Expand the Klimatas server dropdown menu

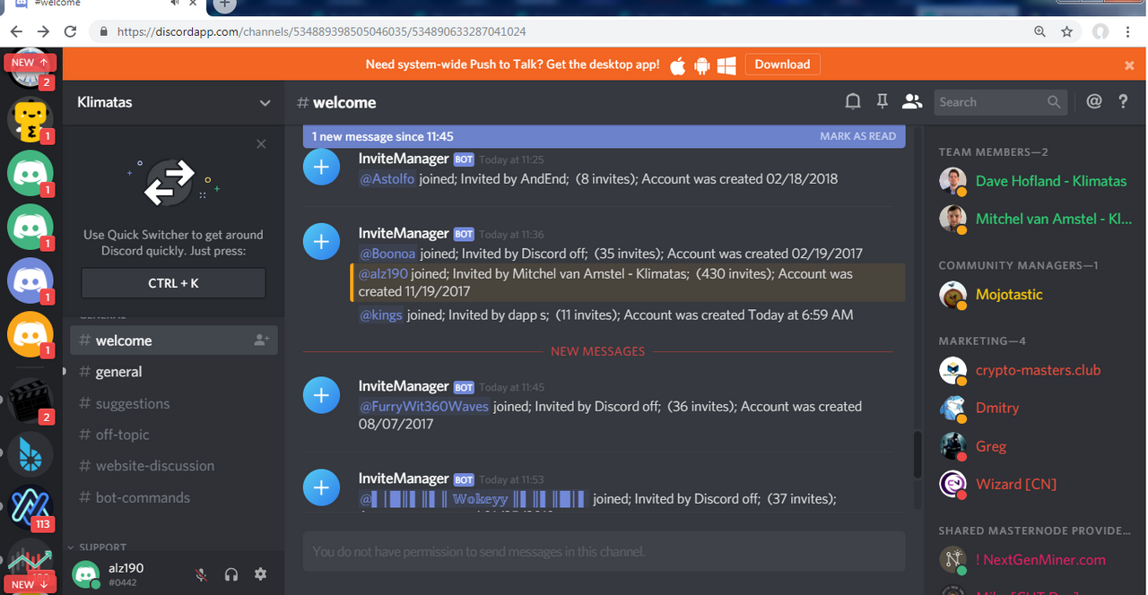[265, 103]
